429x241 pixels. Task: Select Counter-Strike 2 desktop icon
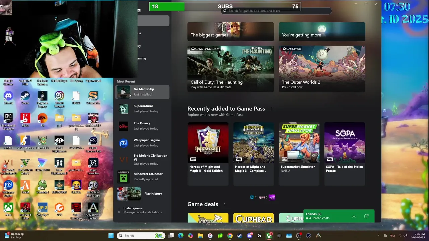pos(25,144)
